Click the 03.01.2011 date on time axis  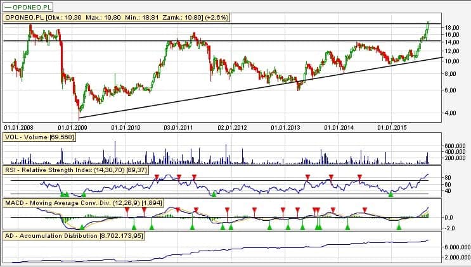(179, 127)
